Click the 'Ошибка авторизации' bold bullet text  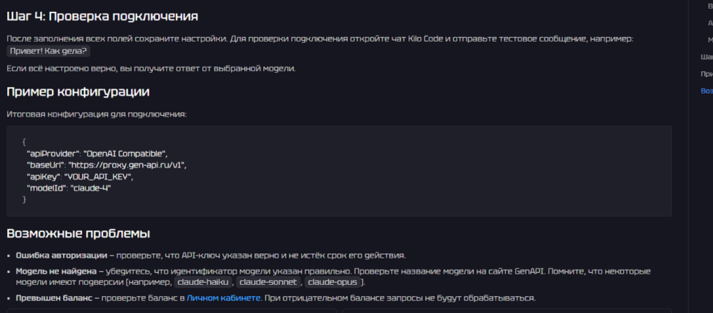click(x=61, y=255)
